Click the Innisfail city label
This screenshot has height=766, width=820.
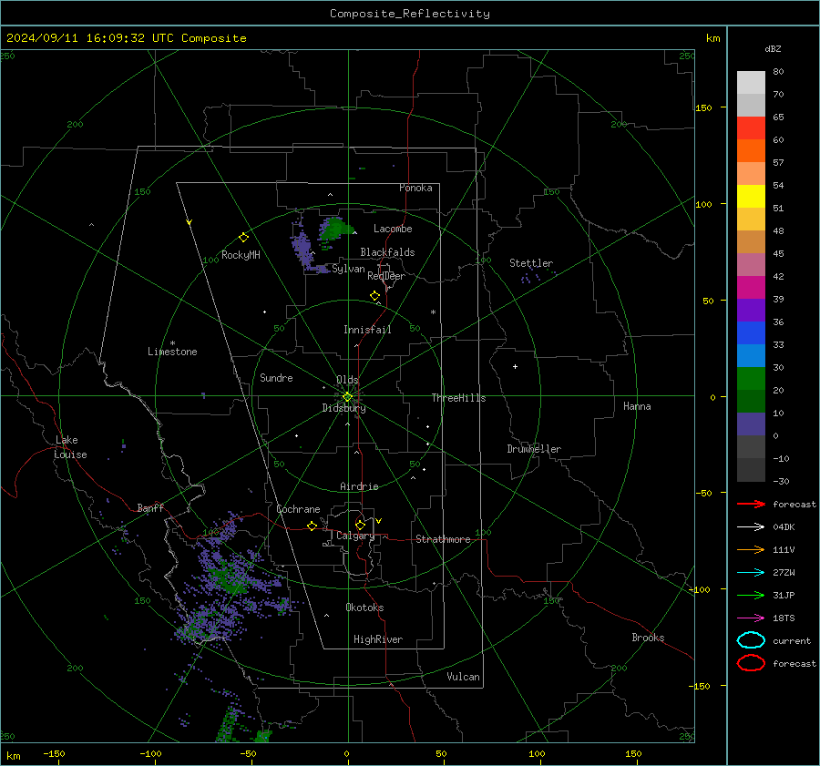pos(367,330)
